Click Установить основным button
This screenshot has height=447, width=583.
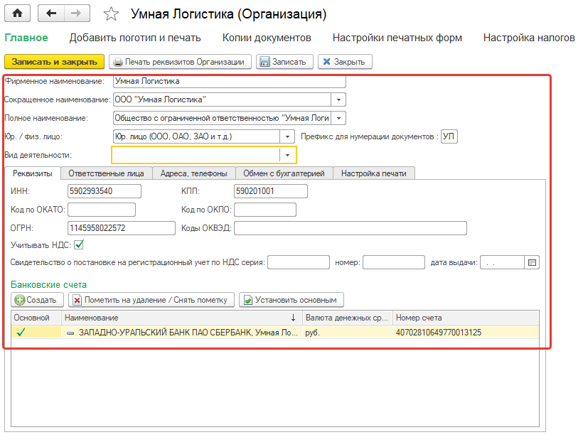point(291,300)
